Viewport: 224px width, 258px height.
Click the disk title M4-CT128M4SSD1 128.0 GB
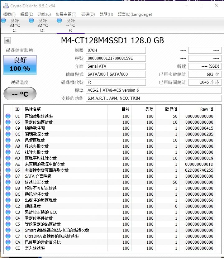112,41
